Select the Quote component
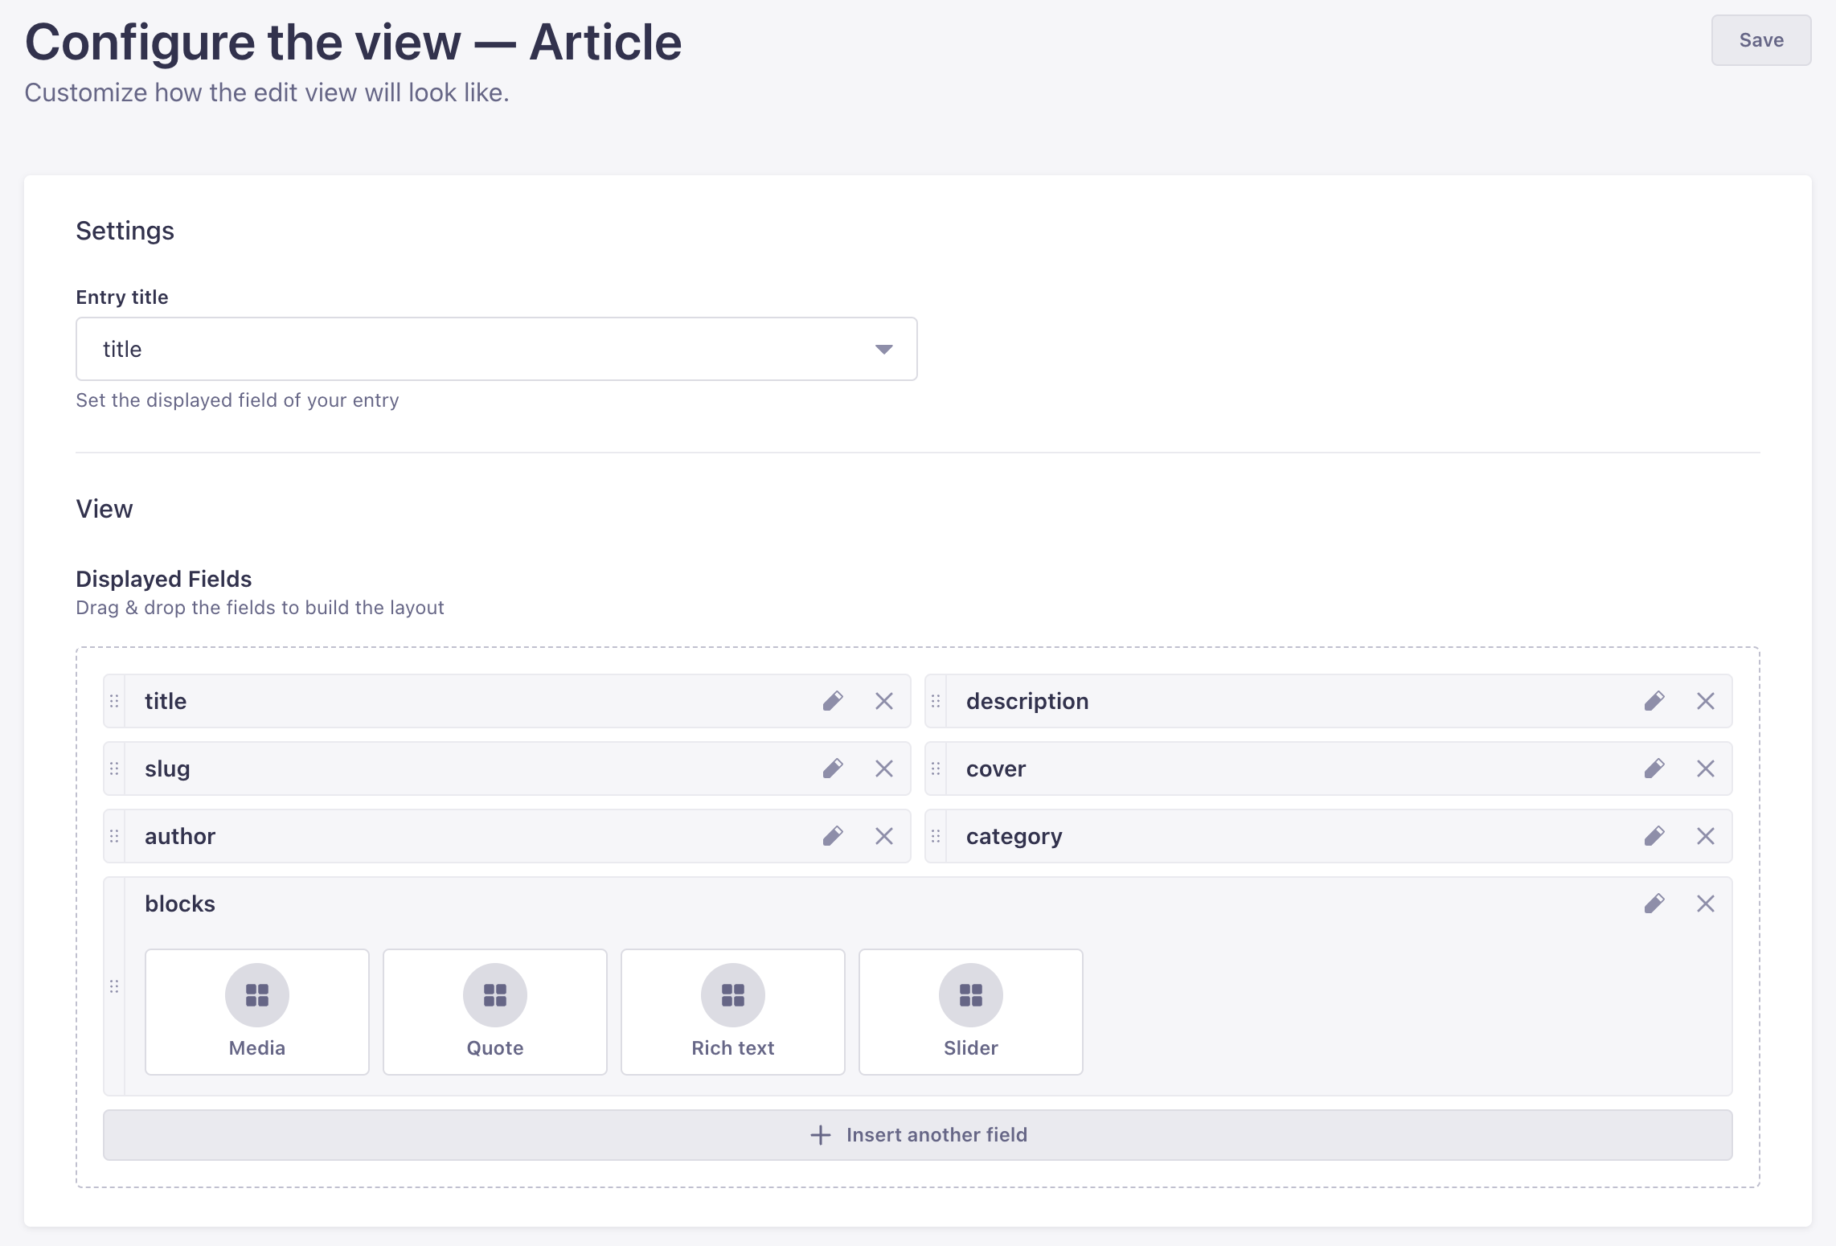The image size is (1836, 1246). [x=494, y=1011]
